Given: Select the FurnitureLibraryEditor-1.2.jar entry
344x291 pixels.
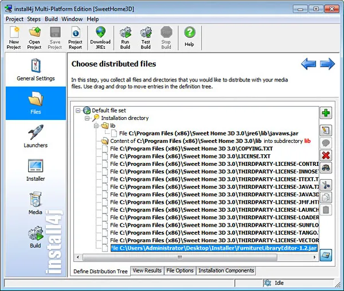Looking at the screenshot, I should coord(214,248).
